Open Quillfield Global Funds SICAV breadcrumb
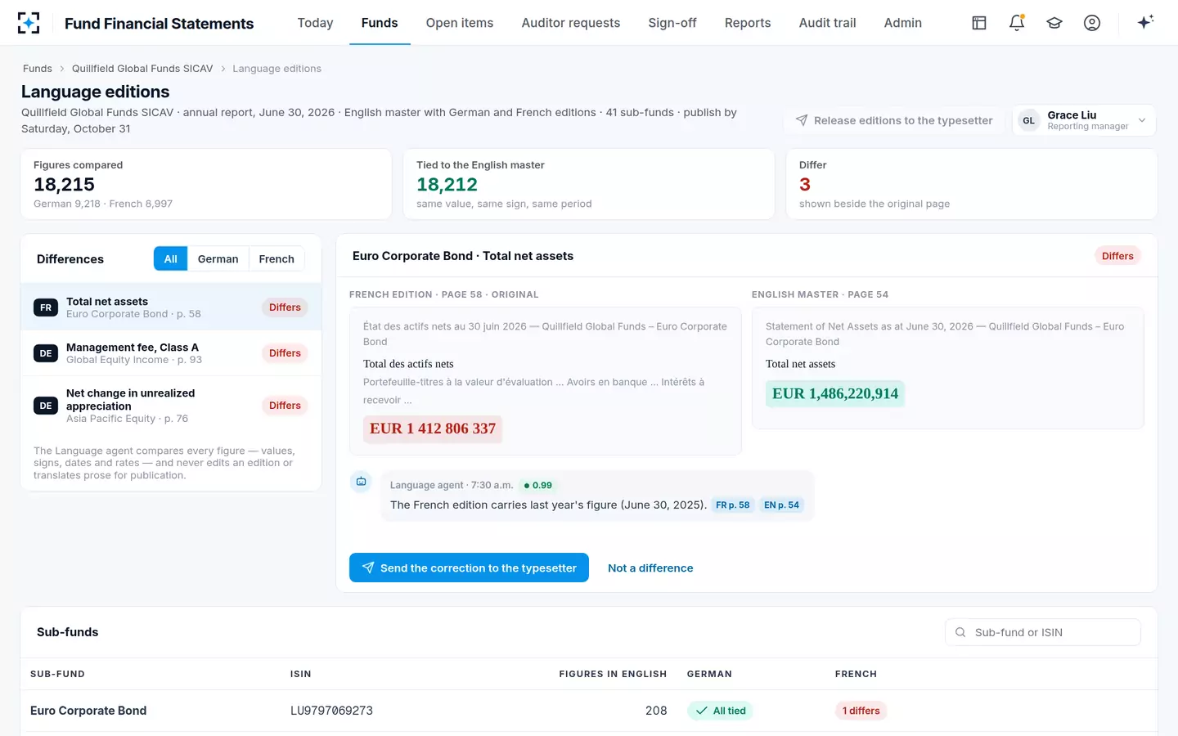Image resolution: width=1178 pixels, height=736 pixels. (142, 69)
